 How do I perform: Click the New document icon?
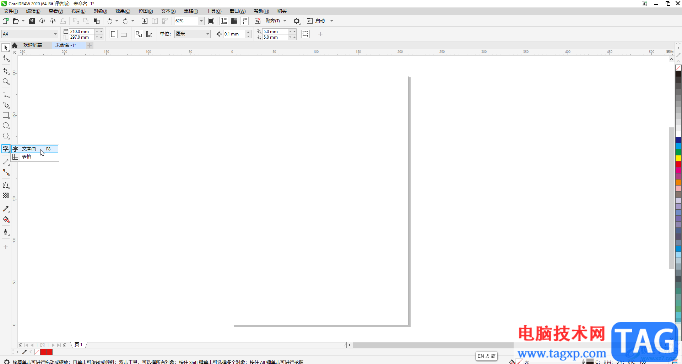[6, 21]
